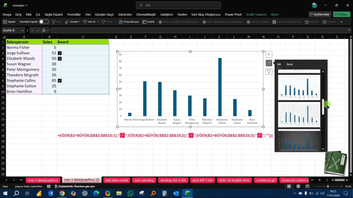Switch to Normal view icon

pos(289,186)
